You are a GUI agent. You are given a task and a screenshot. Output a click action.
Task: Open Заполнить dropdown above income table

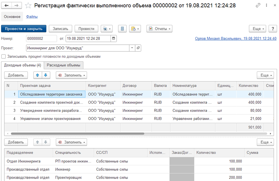pyautogui.click(x=71, y=75)
